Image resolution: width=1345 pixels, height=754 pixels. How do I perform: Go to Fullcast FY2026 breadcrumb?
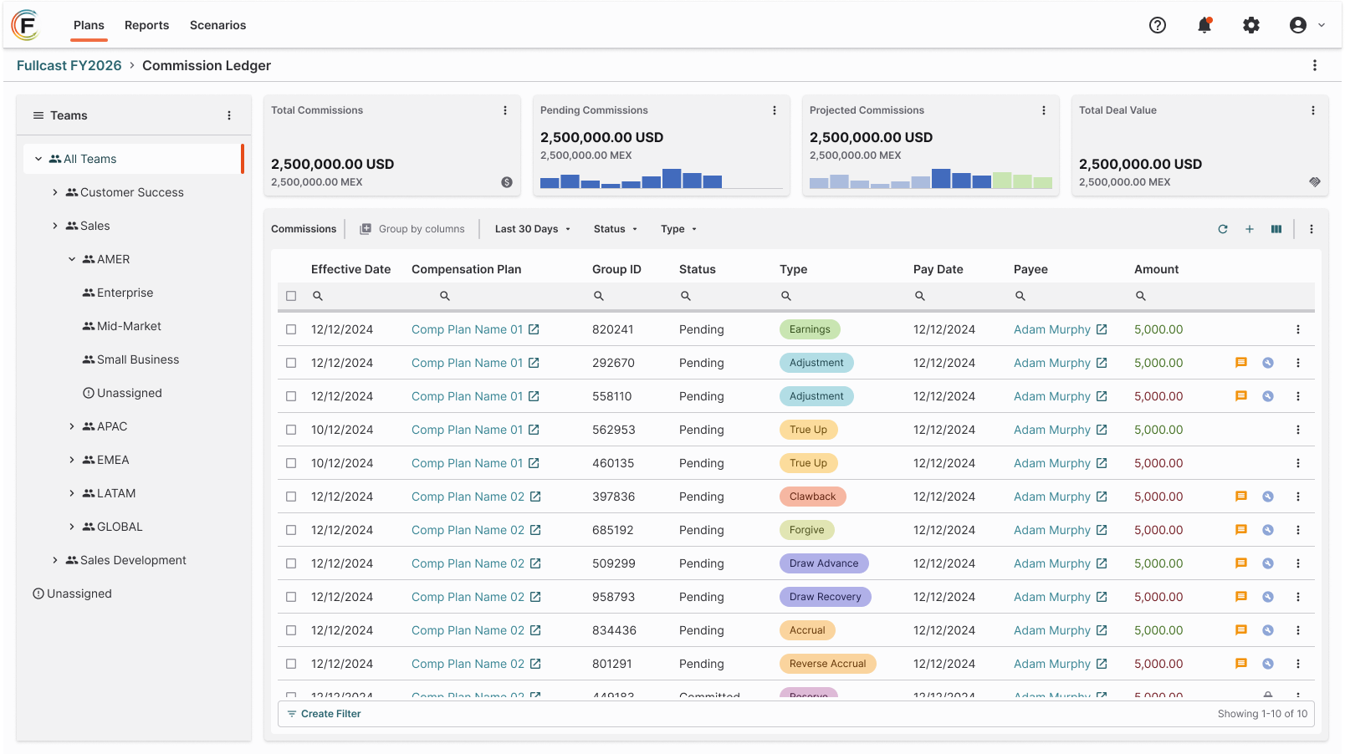click(x=69, y=65)
